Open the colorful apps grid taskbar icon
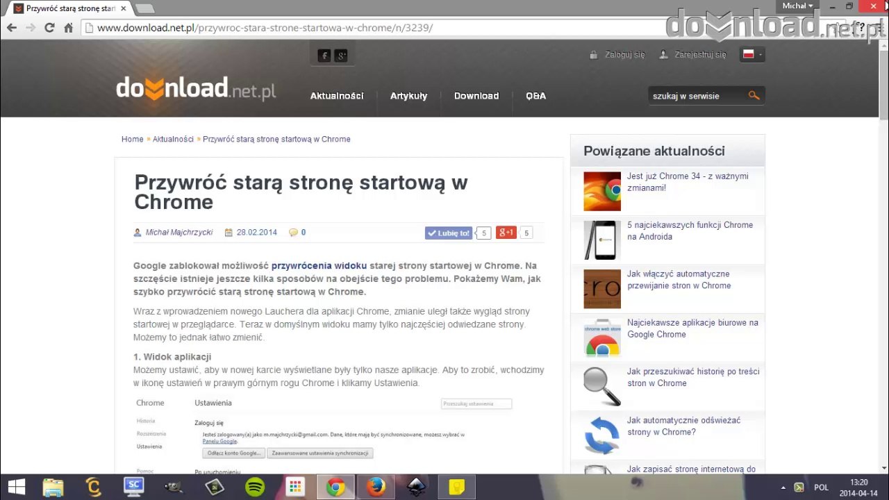 pyautogui.click(x=295, y=487)
